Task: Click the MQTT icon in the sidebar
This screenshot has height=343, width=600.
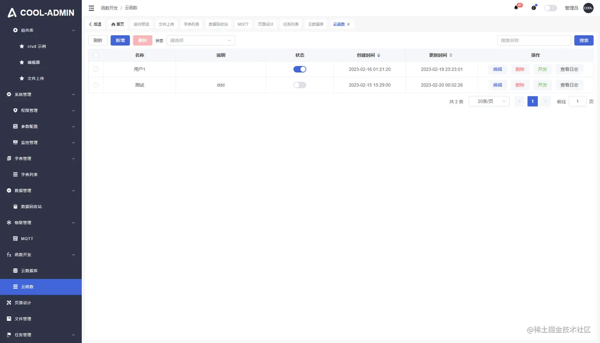Action: (15, 239)
